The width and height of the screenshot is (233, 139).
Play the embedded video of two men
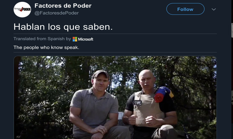pyautogui.click(x=115, y=97)
